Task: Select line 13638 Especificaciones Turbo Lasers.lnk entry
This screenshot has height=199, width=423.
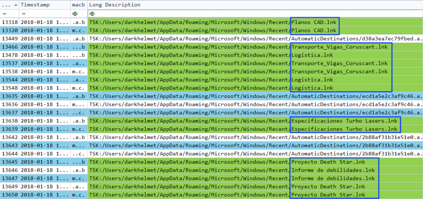Action: point(344,121)
